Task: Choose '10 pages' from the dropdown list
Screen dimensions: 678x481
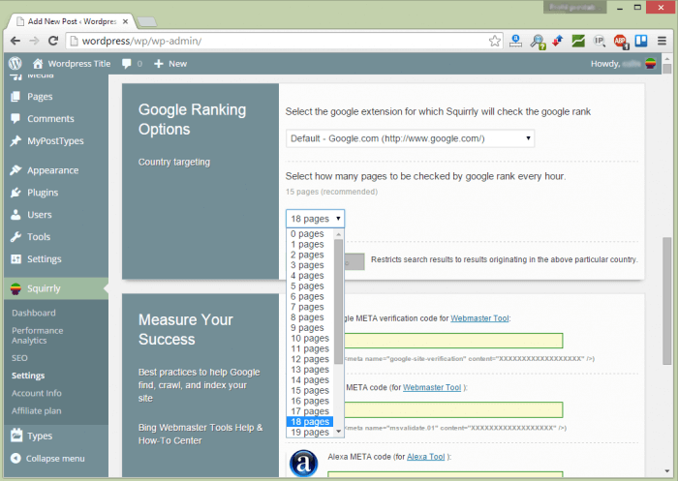Action: coord(308,338)
